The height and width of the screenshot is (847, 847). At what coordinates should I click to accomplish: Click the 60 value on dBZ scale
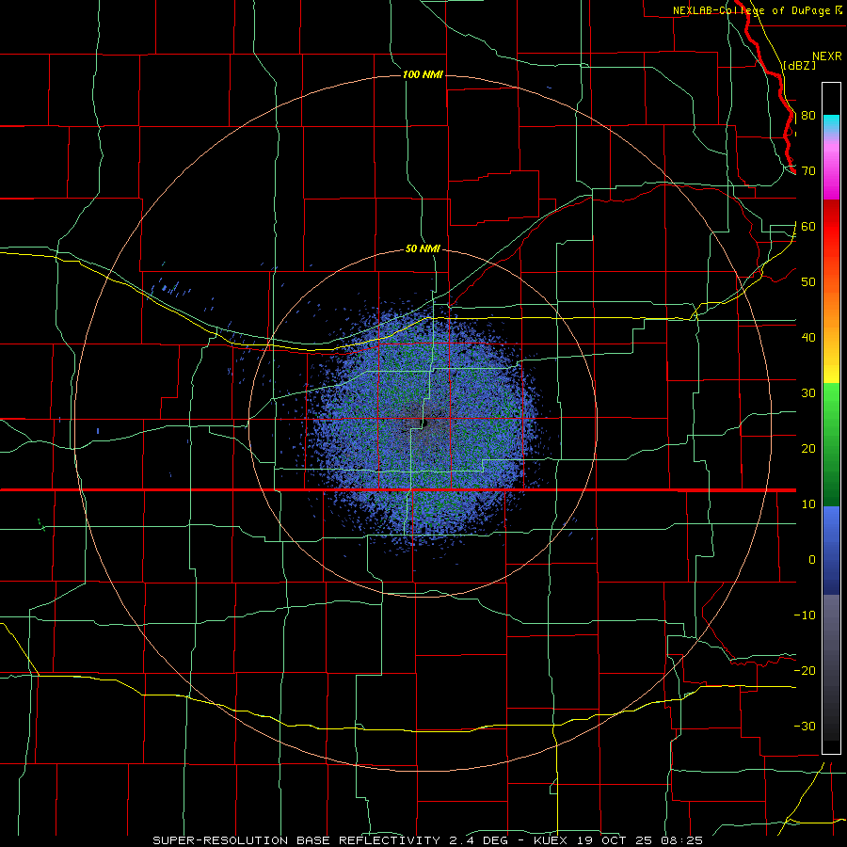coord(808,226)
